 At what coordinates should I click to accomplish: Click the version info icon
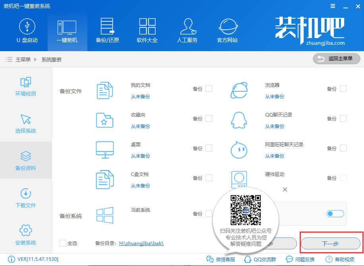pos(12,259)
